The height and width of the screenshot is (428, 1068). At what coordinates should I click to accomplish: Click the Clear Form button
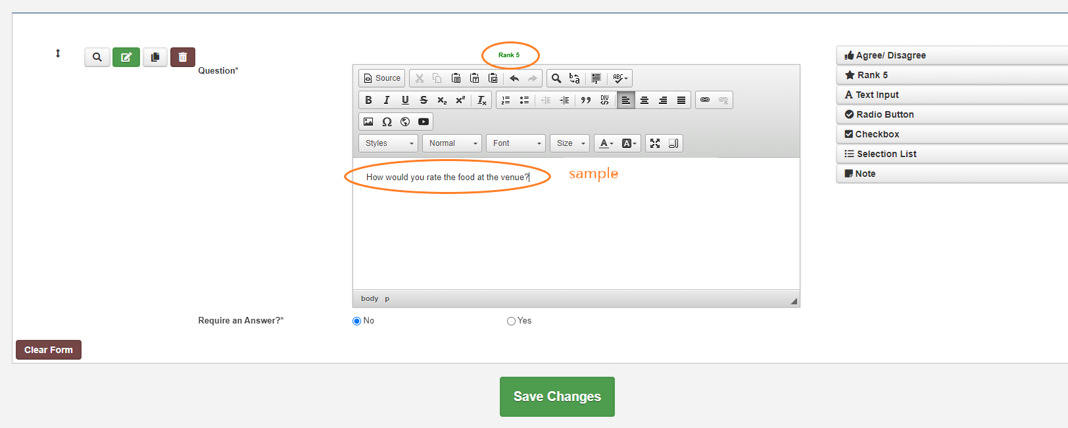pyautogui.click(x=49, y=350)
